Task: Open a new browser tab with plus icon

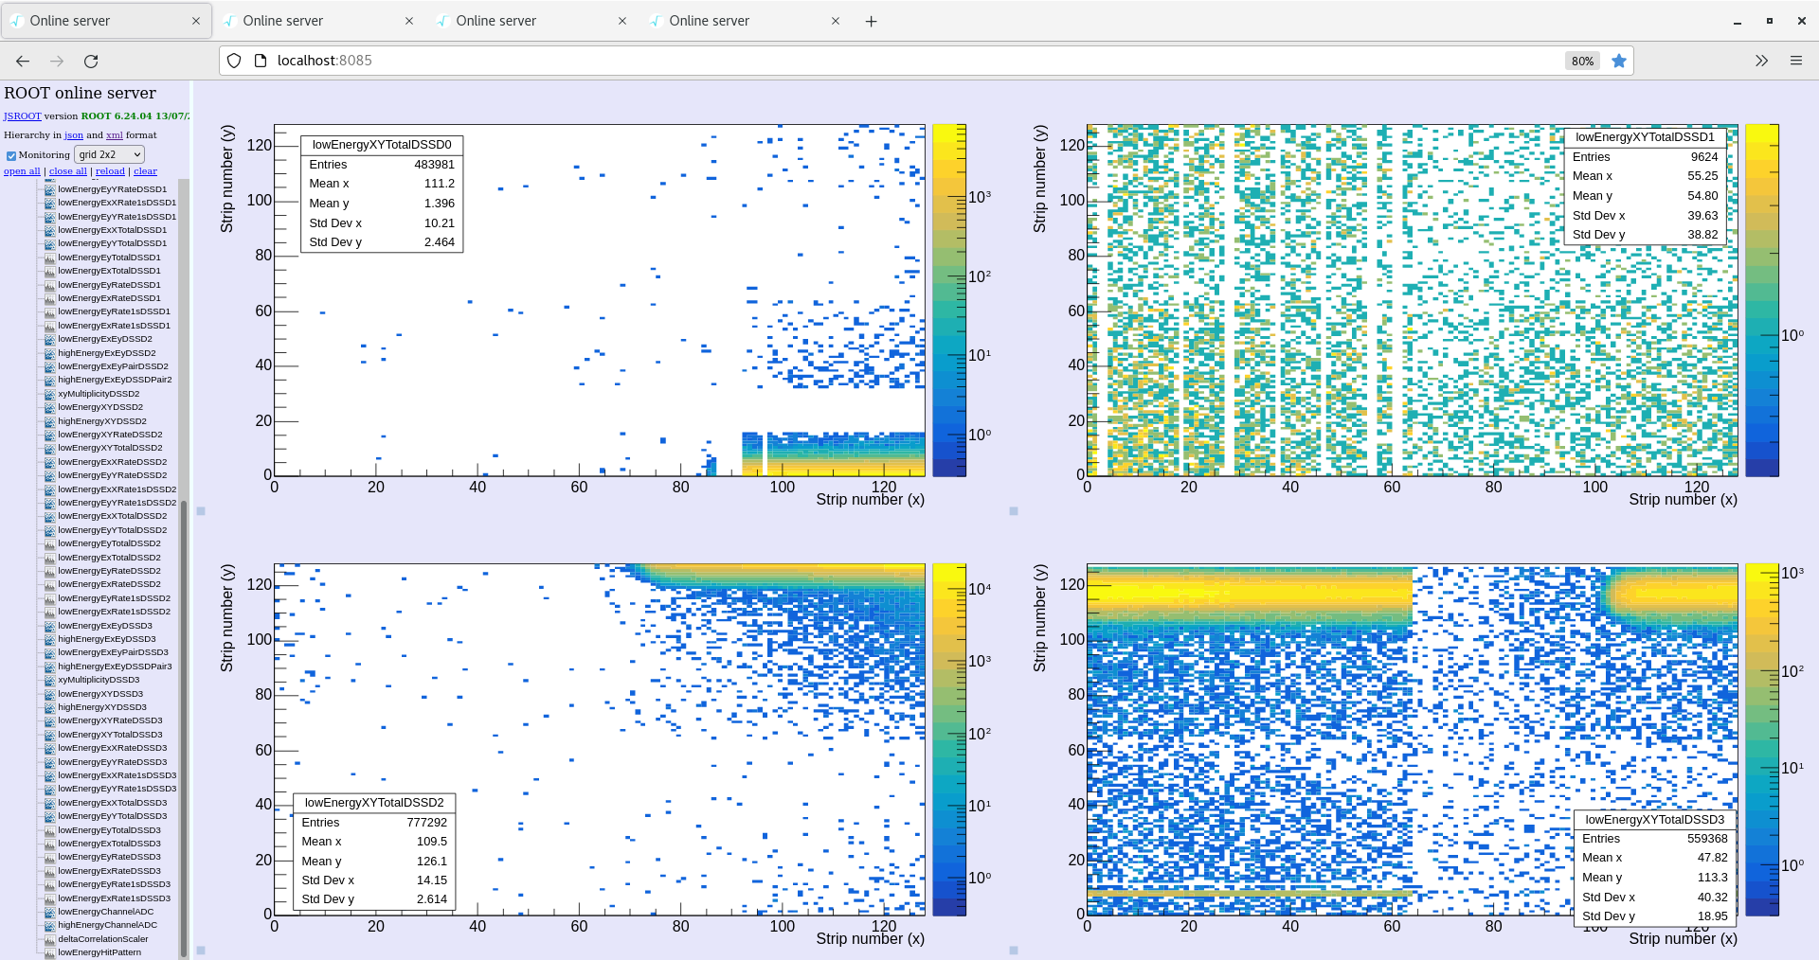Action: [871, 21]
